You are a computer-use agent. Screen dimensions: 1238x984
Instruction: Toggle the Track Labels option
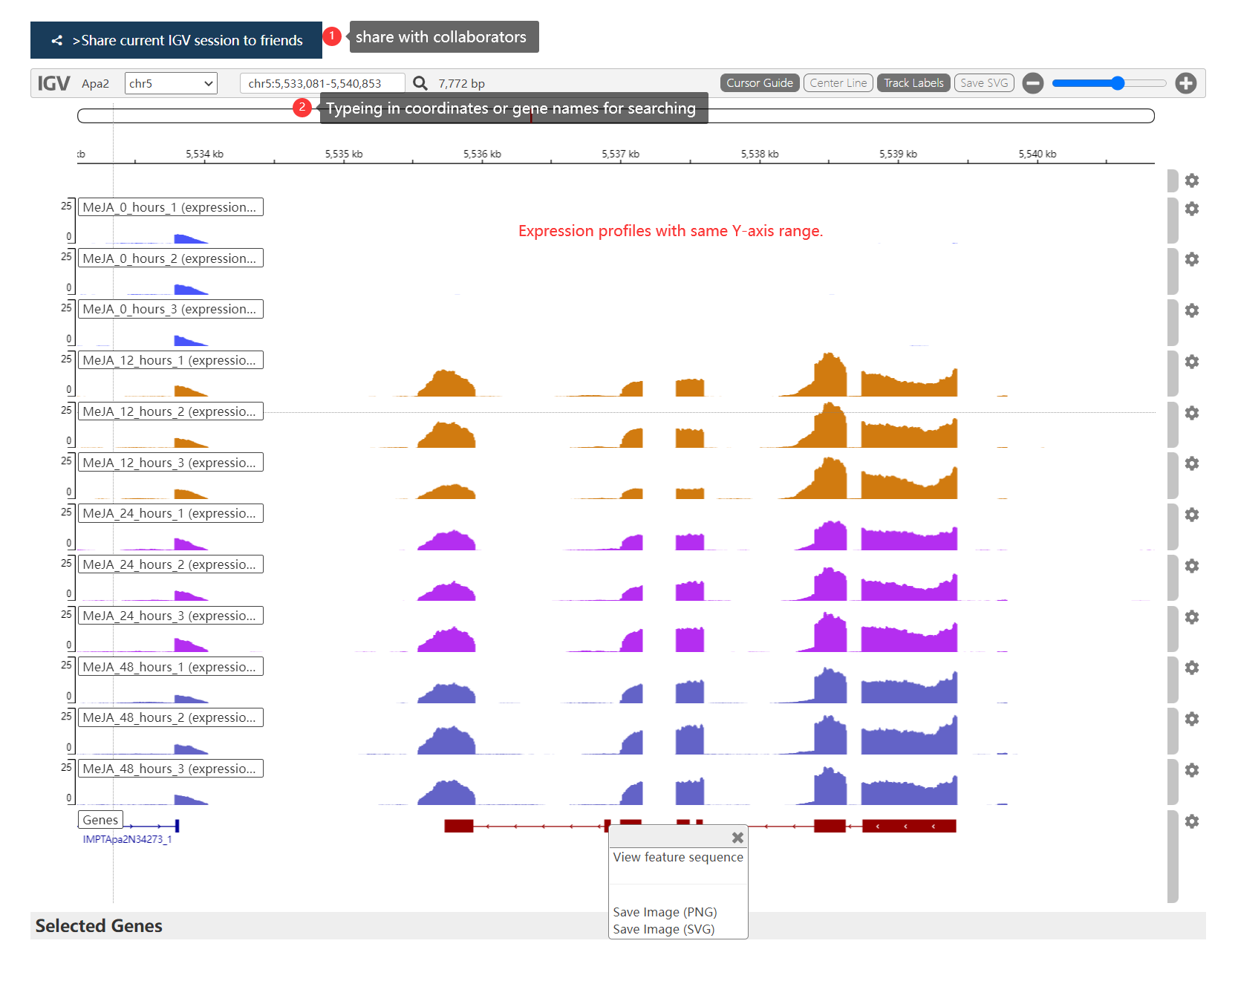click(913, 83)
